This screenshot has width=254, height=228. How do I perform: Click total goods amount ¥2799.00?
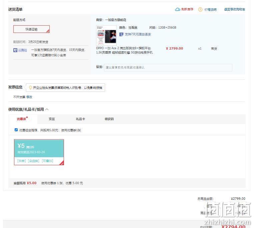238,199
